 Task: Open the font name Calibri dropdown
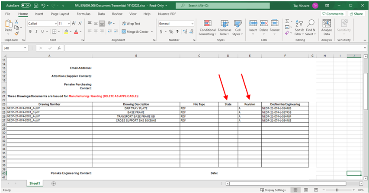[x=55, y=24]
